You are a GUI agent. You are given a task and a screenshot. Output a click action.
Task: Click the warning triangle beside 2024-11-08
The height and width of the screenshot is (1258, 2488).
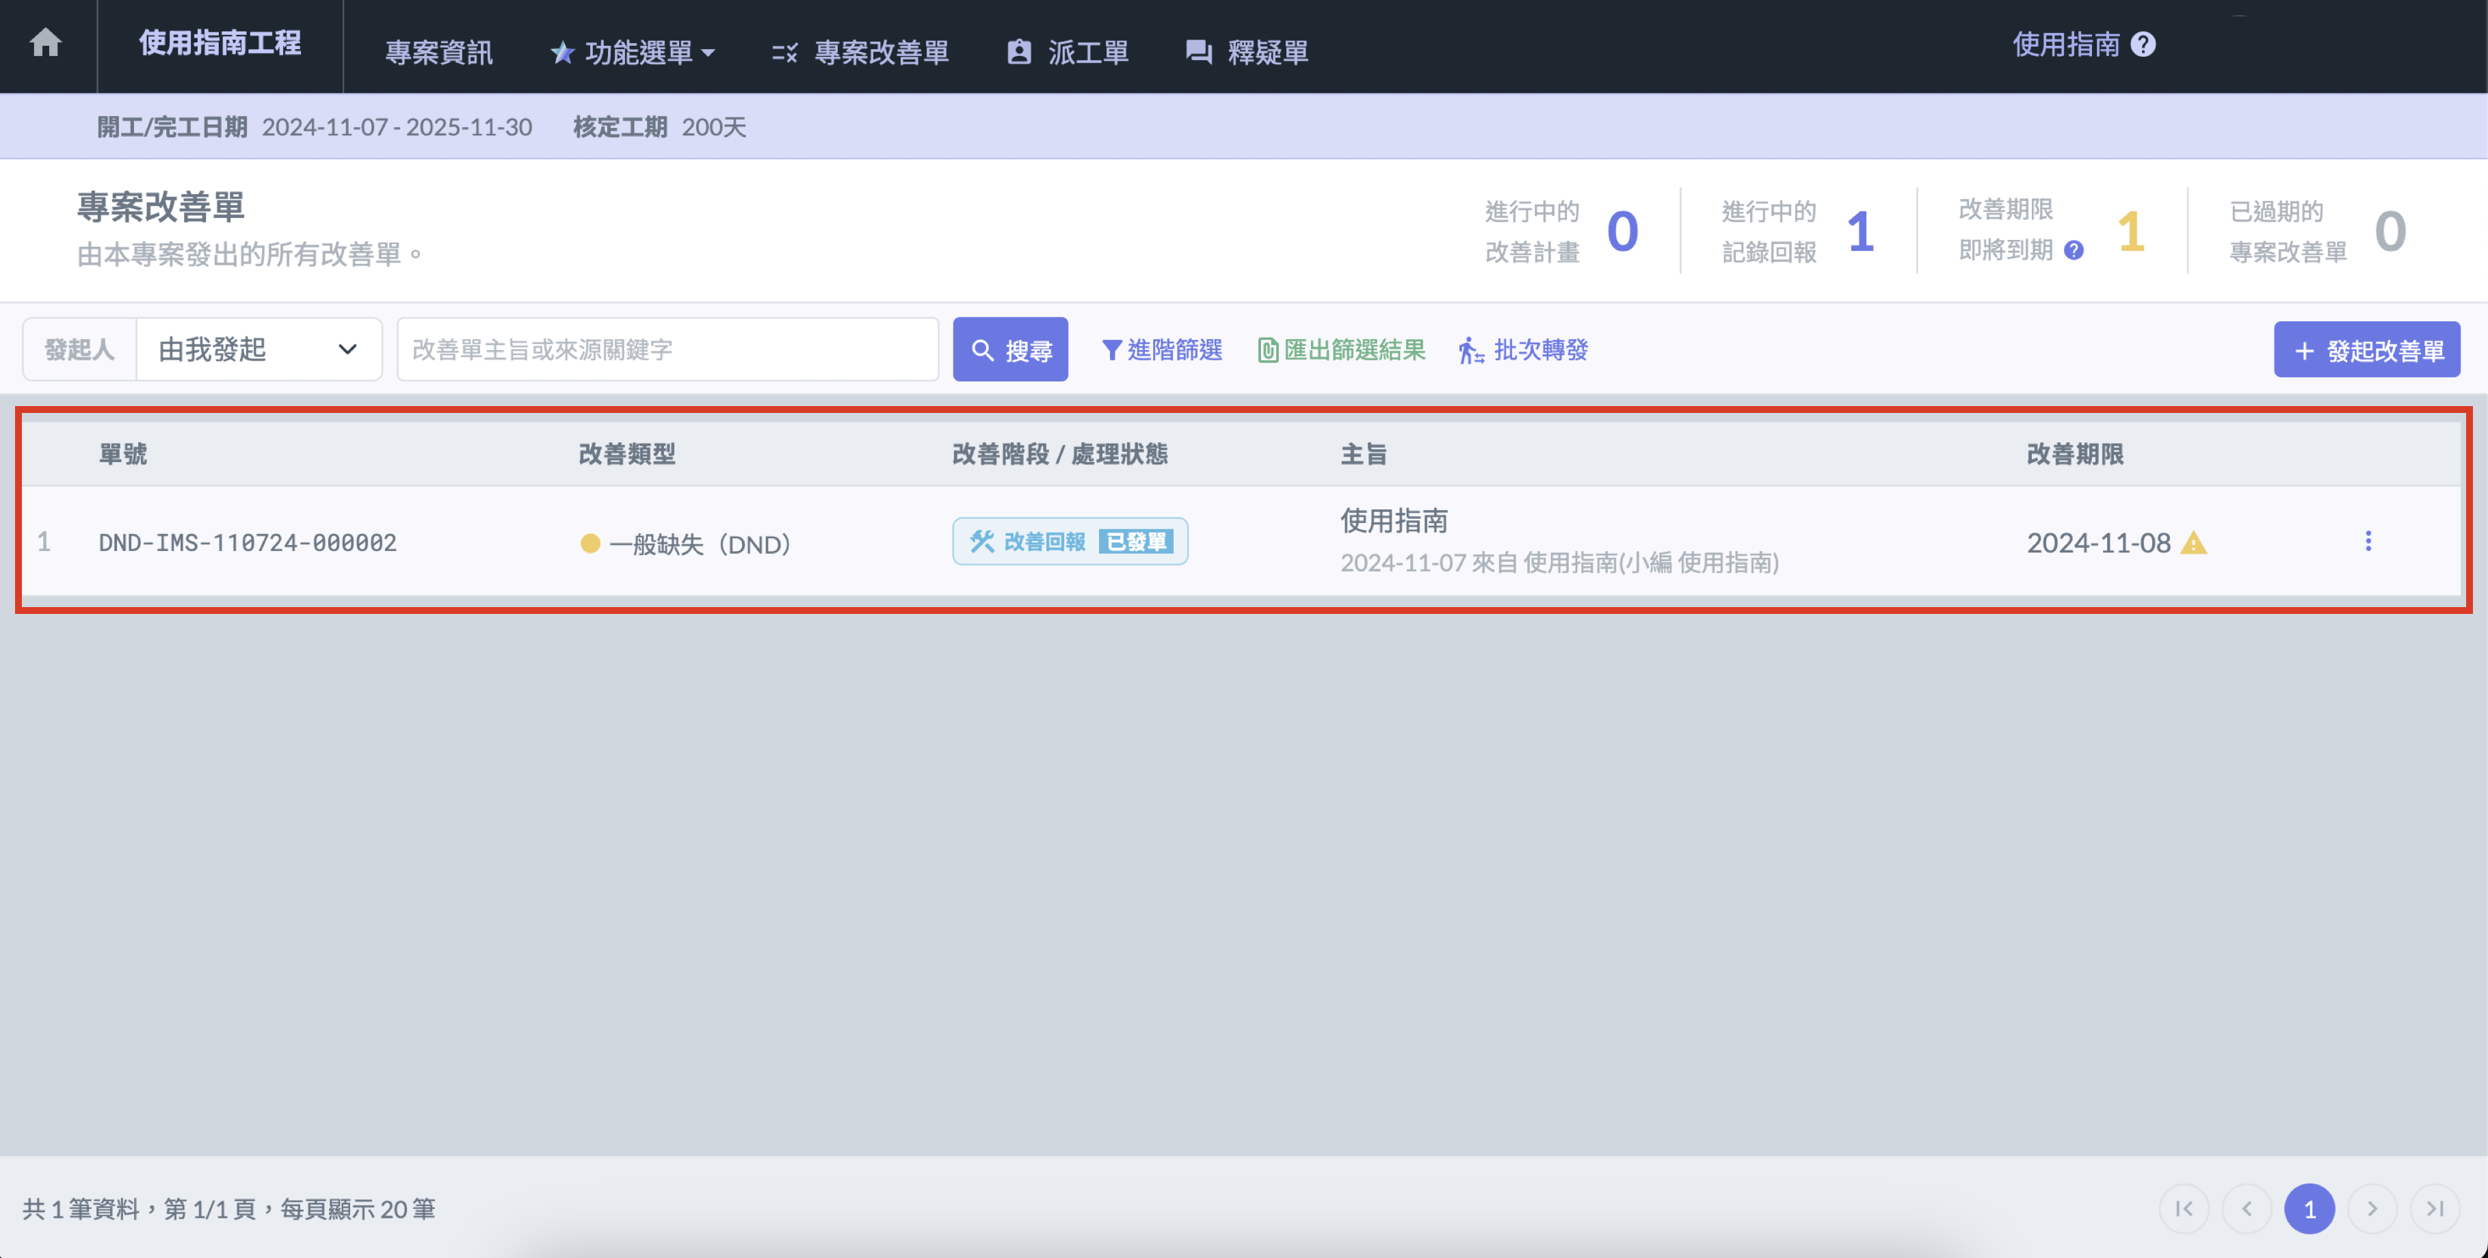pyautogui.click(x=2193, y=543)
